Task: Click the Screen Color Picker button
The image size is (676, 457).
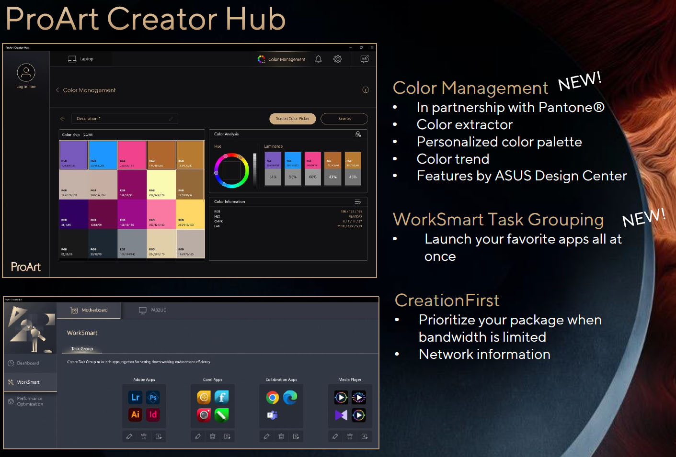Action: pos(293,119)
